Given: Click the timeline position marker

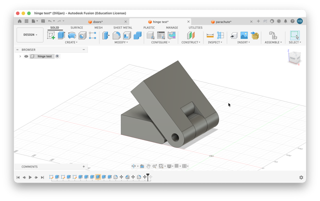Looking at the screenshot, I should click(148, 176).
